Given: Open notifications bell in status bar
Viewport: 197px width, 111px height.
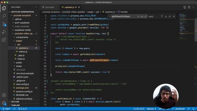Looking at the screenshot, I should [x=193, y=109].
